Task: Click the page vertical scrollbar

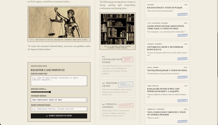Action: pyautogui.click(x=217, y=55)
